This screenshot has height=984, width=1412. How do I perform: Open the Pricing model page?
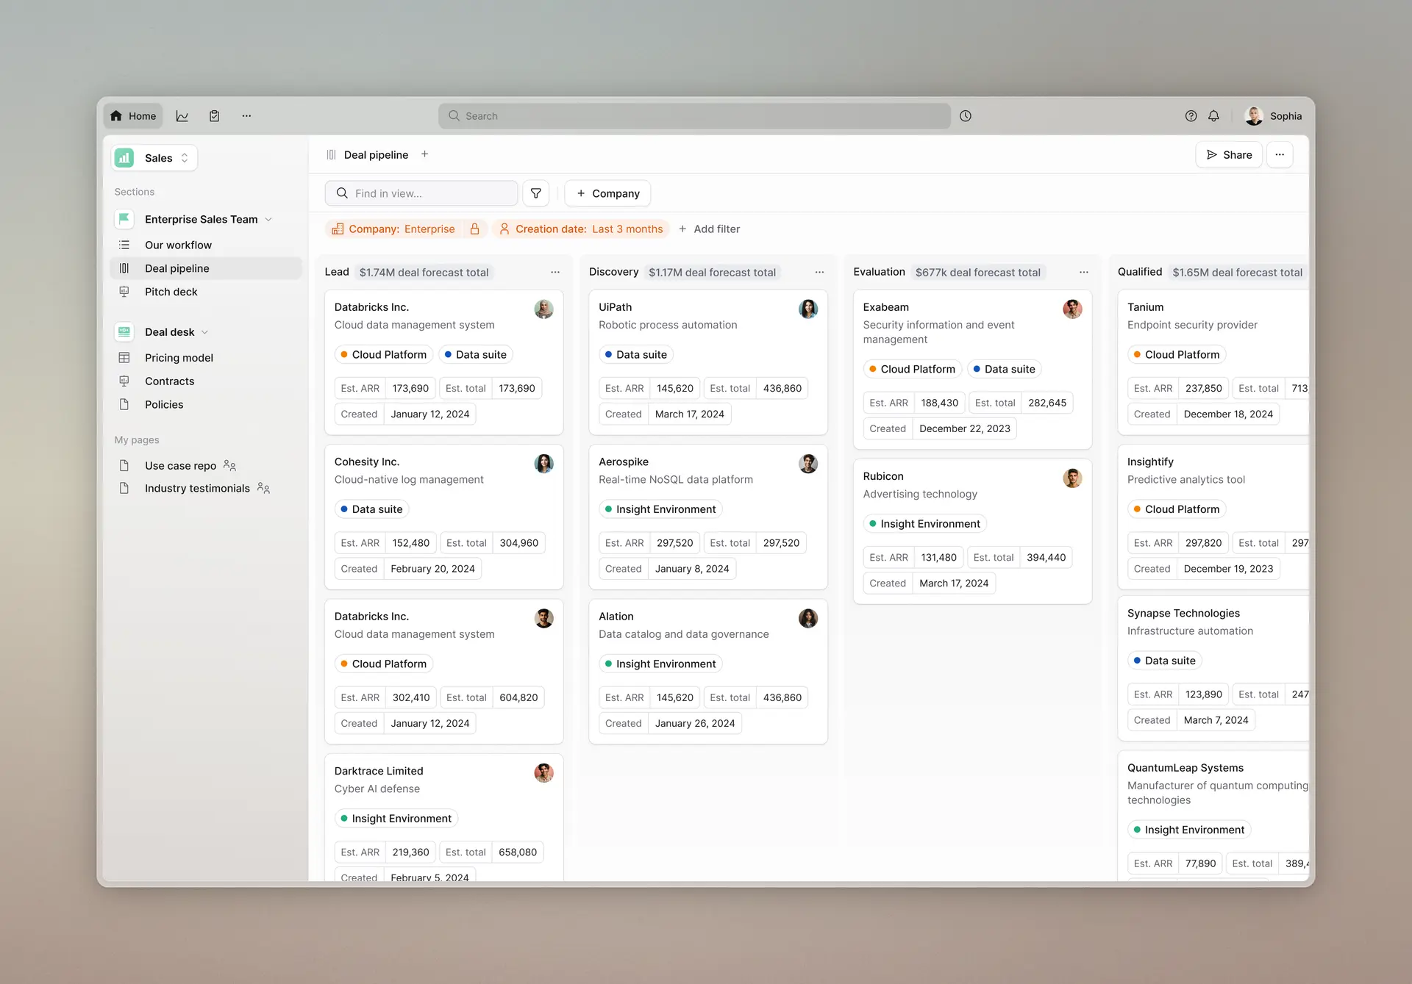pyautogui.click(x=179, y=358)
